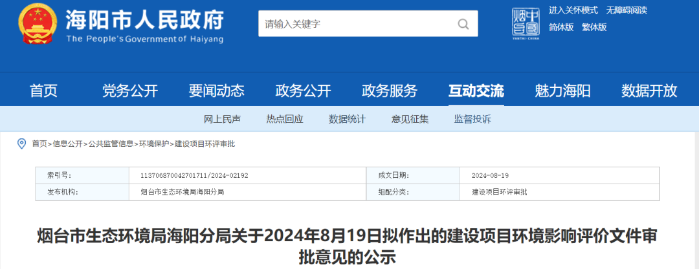Open the 数据开放 navigation item
The height and width of the screenshot is (269, 699).
click(x=649, y=91)
